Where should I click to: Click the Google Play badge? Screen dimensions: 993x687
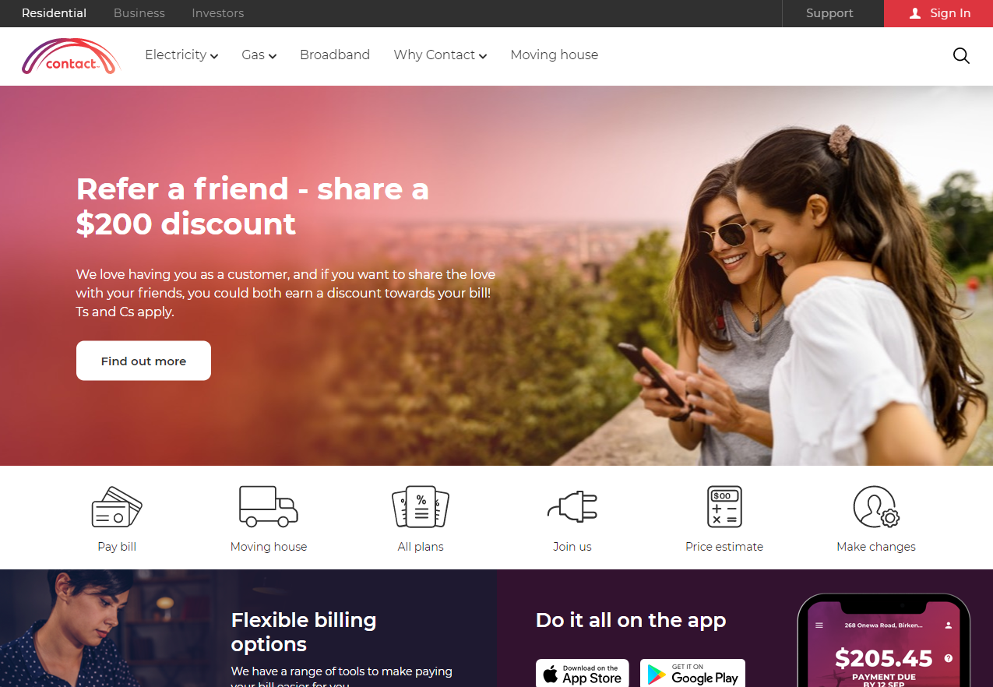pos(693,674)
